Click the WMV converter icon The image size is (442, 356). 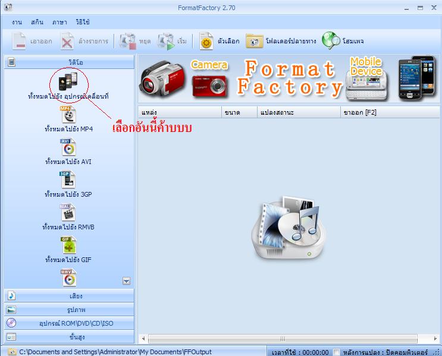coord(68,278)
